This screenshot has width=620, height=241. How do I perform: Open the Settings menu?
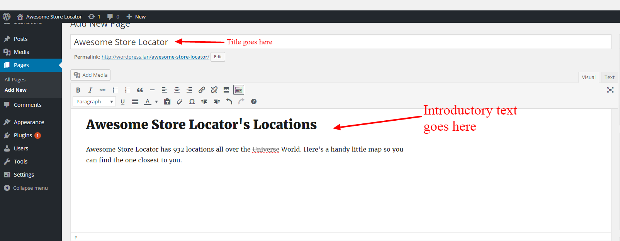click(x=31, y=175)
